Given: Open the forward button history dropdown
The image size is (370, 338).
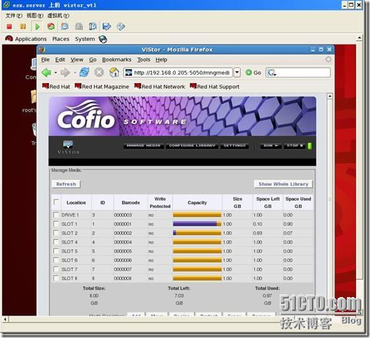Looking at the screenshot, I should tap(75, 73).
